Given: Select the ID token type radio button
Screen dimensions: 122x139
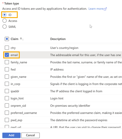Looking at the screenshot, I should coord(5,15).
